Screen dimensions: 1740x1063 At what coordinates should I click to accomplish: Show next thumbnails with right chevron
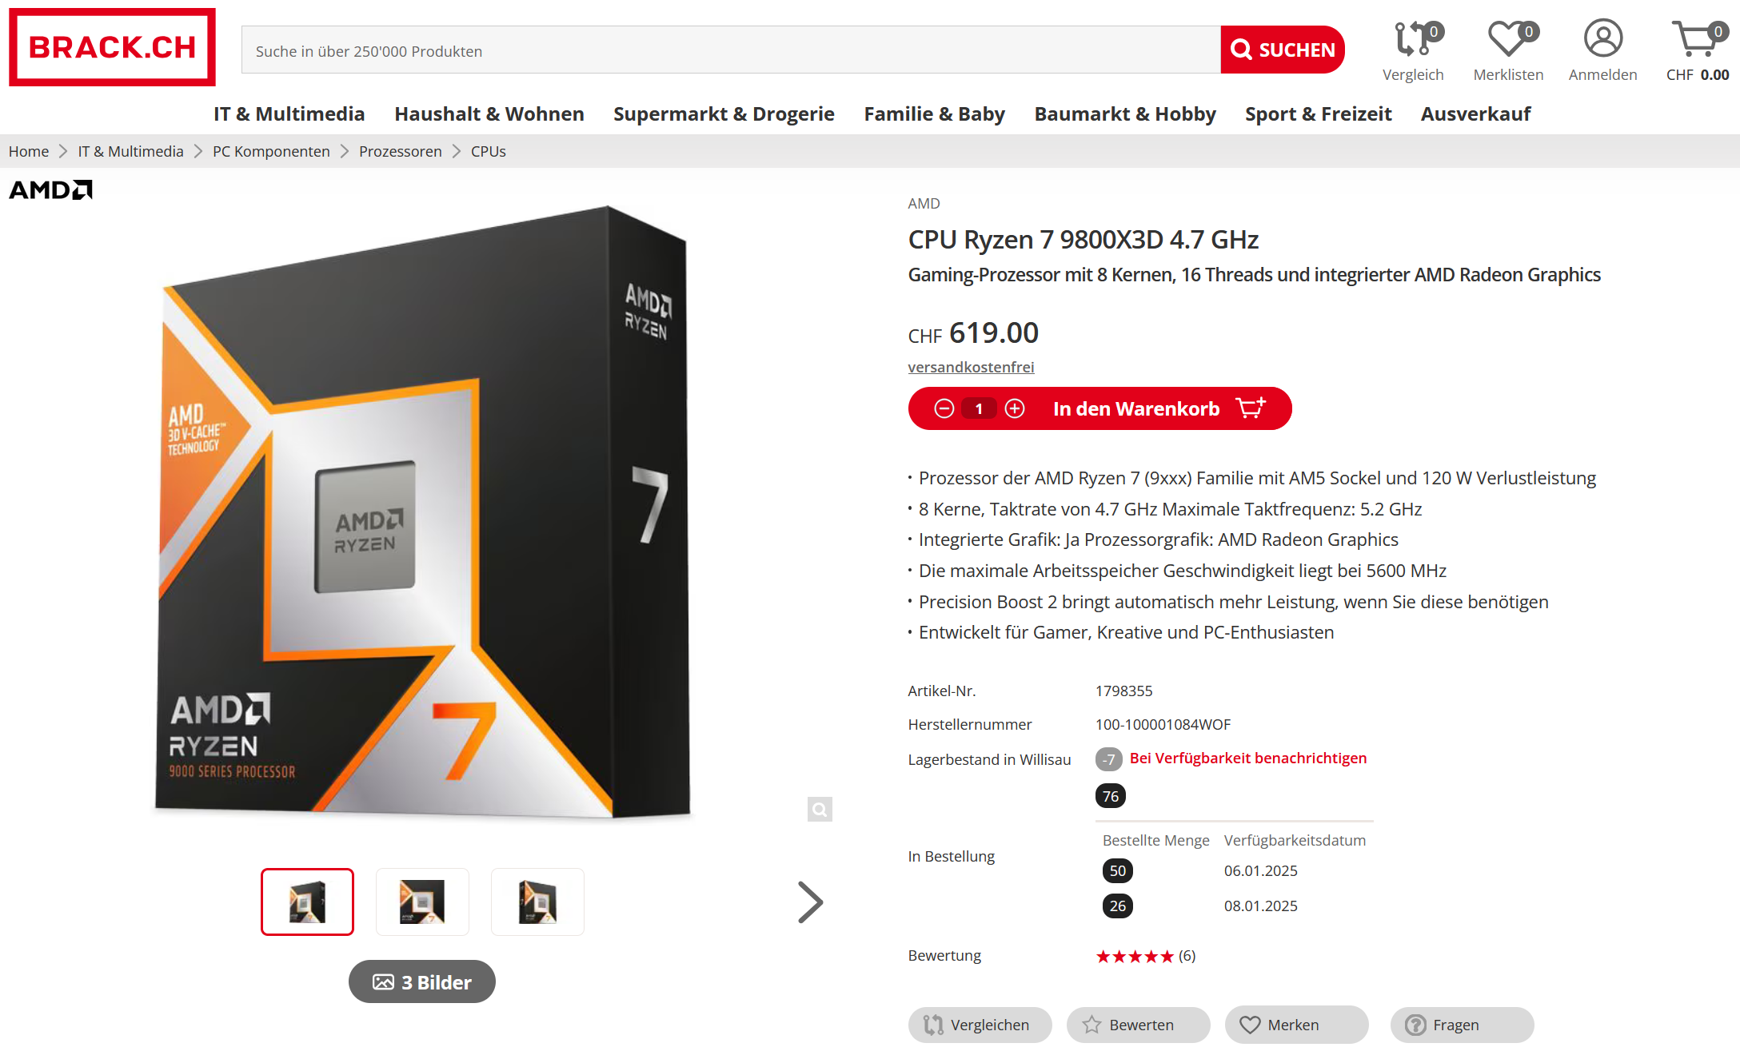click(810, 902)
